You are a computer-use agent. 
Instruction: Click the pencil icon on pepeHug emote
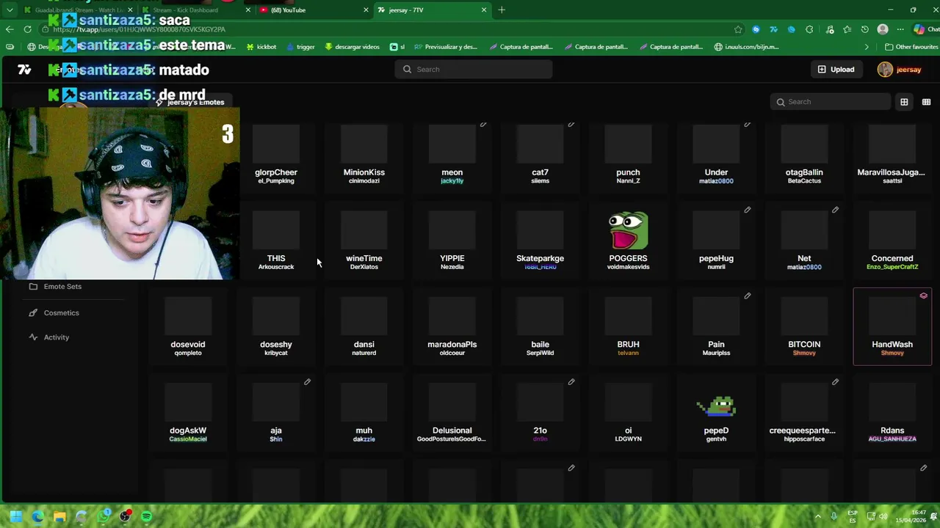tap(747, 210)
